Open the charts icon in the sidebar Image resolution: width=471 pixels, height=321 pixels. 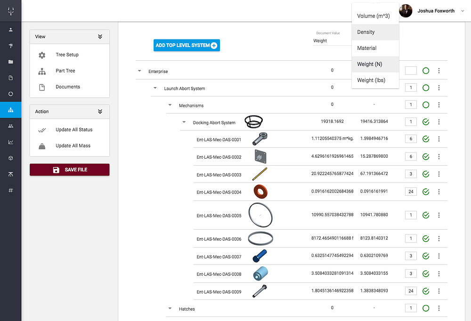tap(11, 142)
